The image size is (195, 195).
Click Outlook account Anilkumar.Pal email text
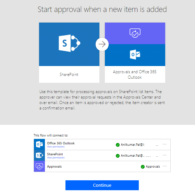pos(133,145)
